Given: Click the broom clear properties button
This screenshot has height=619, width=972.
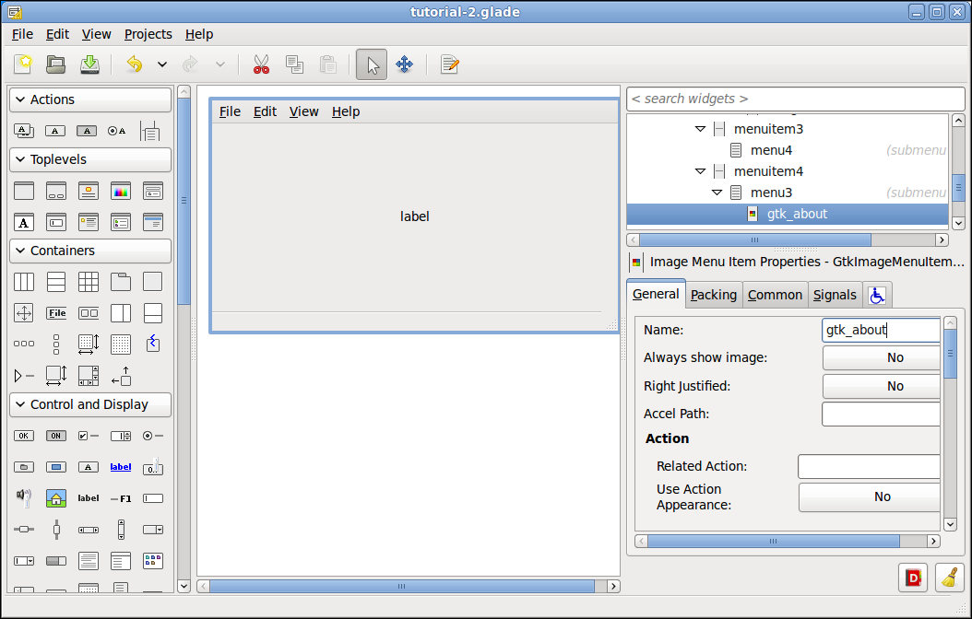Looking at the screenshot, I should pos(950,578).
